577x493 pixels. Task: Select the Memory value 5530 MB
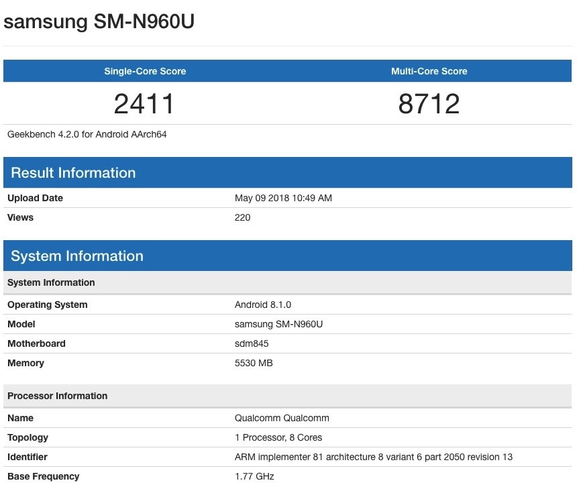[254, 363]
